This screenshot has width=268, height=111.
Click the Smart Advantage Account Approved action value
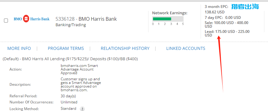click(x=79, y=69)
